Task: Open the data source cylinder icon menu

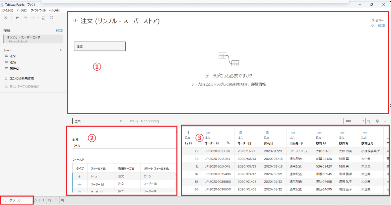Action: pos(75,20)
